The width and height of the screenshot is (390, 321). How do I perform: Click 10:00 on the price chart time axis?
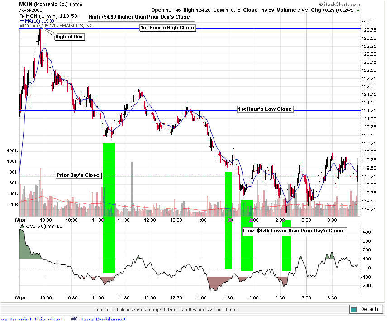tap(46, 220)
